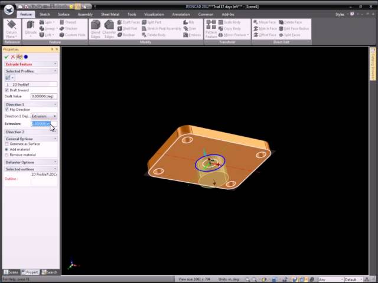Switch to the Sketch ribbon tab

45,14
